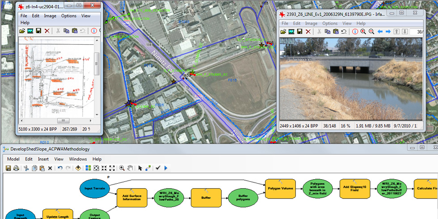438x219 pixels.
Task: Copy image in z6-ln4 IrfanView window
Action: 66,31
